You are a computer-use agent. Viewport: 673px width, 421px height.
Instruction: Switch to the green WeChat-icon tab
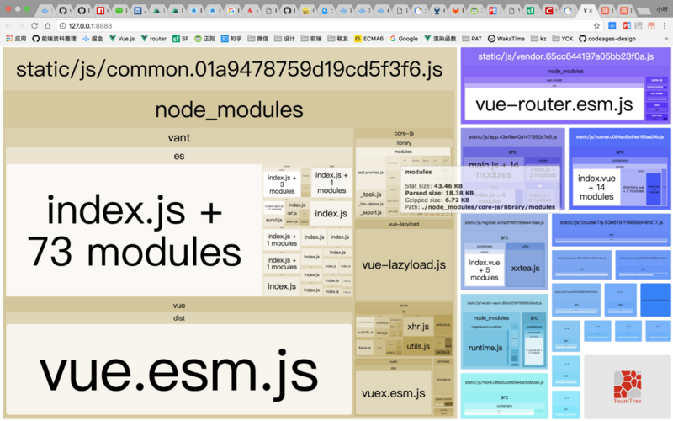(119, 11)
